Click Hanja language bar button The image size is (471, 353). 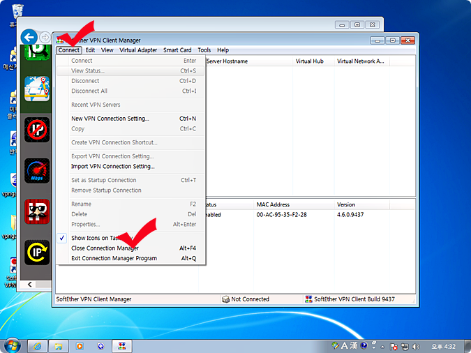(354, 345)
